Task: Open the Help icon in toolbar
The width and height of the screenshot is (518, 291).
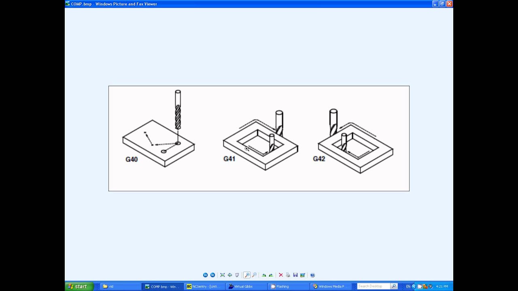Action: point(312,275)
